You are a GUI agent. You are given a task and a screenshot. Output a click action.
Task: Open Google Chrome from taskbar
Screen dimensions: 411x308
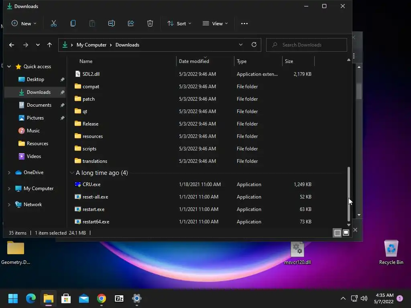click(102, 298)
